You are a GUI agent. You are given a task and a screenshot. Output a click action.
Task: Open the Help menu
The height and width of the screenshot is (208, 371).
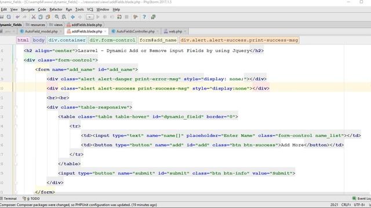coord(117,9)
